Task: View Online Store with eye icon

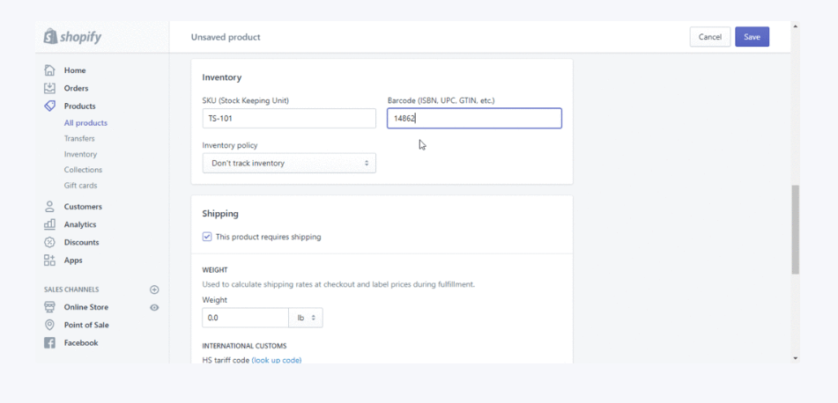Action: click(x=154, y=307)
